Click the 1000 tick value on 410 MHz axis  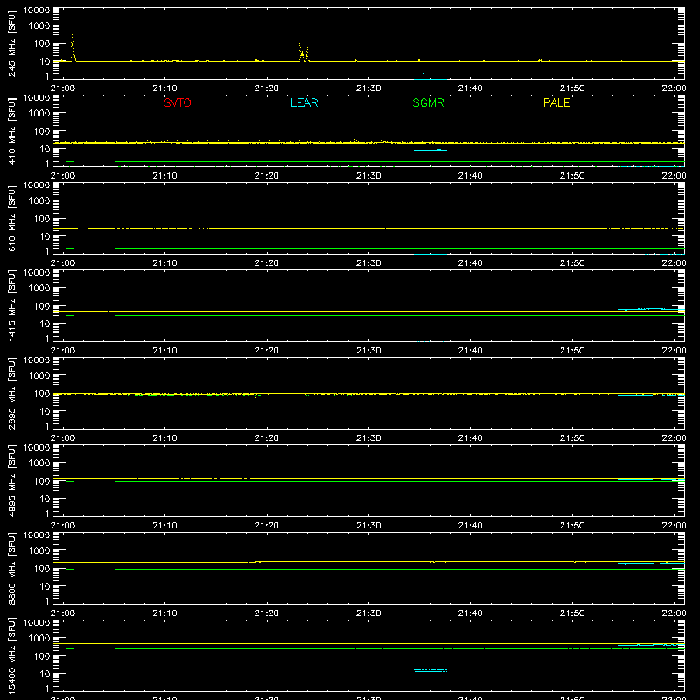39,114
